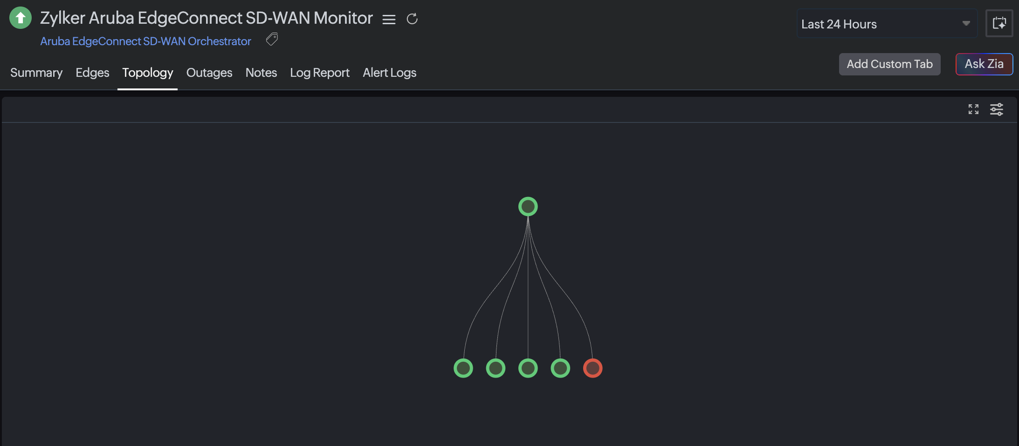The image size is (1019, 446).
Task: Open the Notes tab
Action: [x=261, y=73]
